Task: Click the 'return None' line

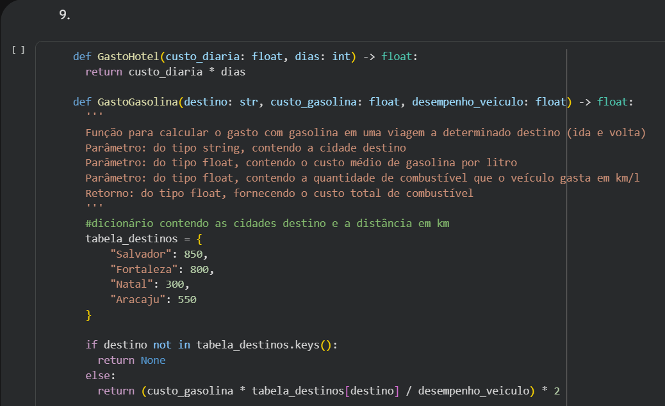Action: pyautogui.click(x=131, y=360)
